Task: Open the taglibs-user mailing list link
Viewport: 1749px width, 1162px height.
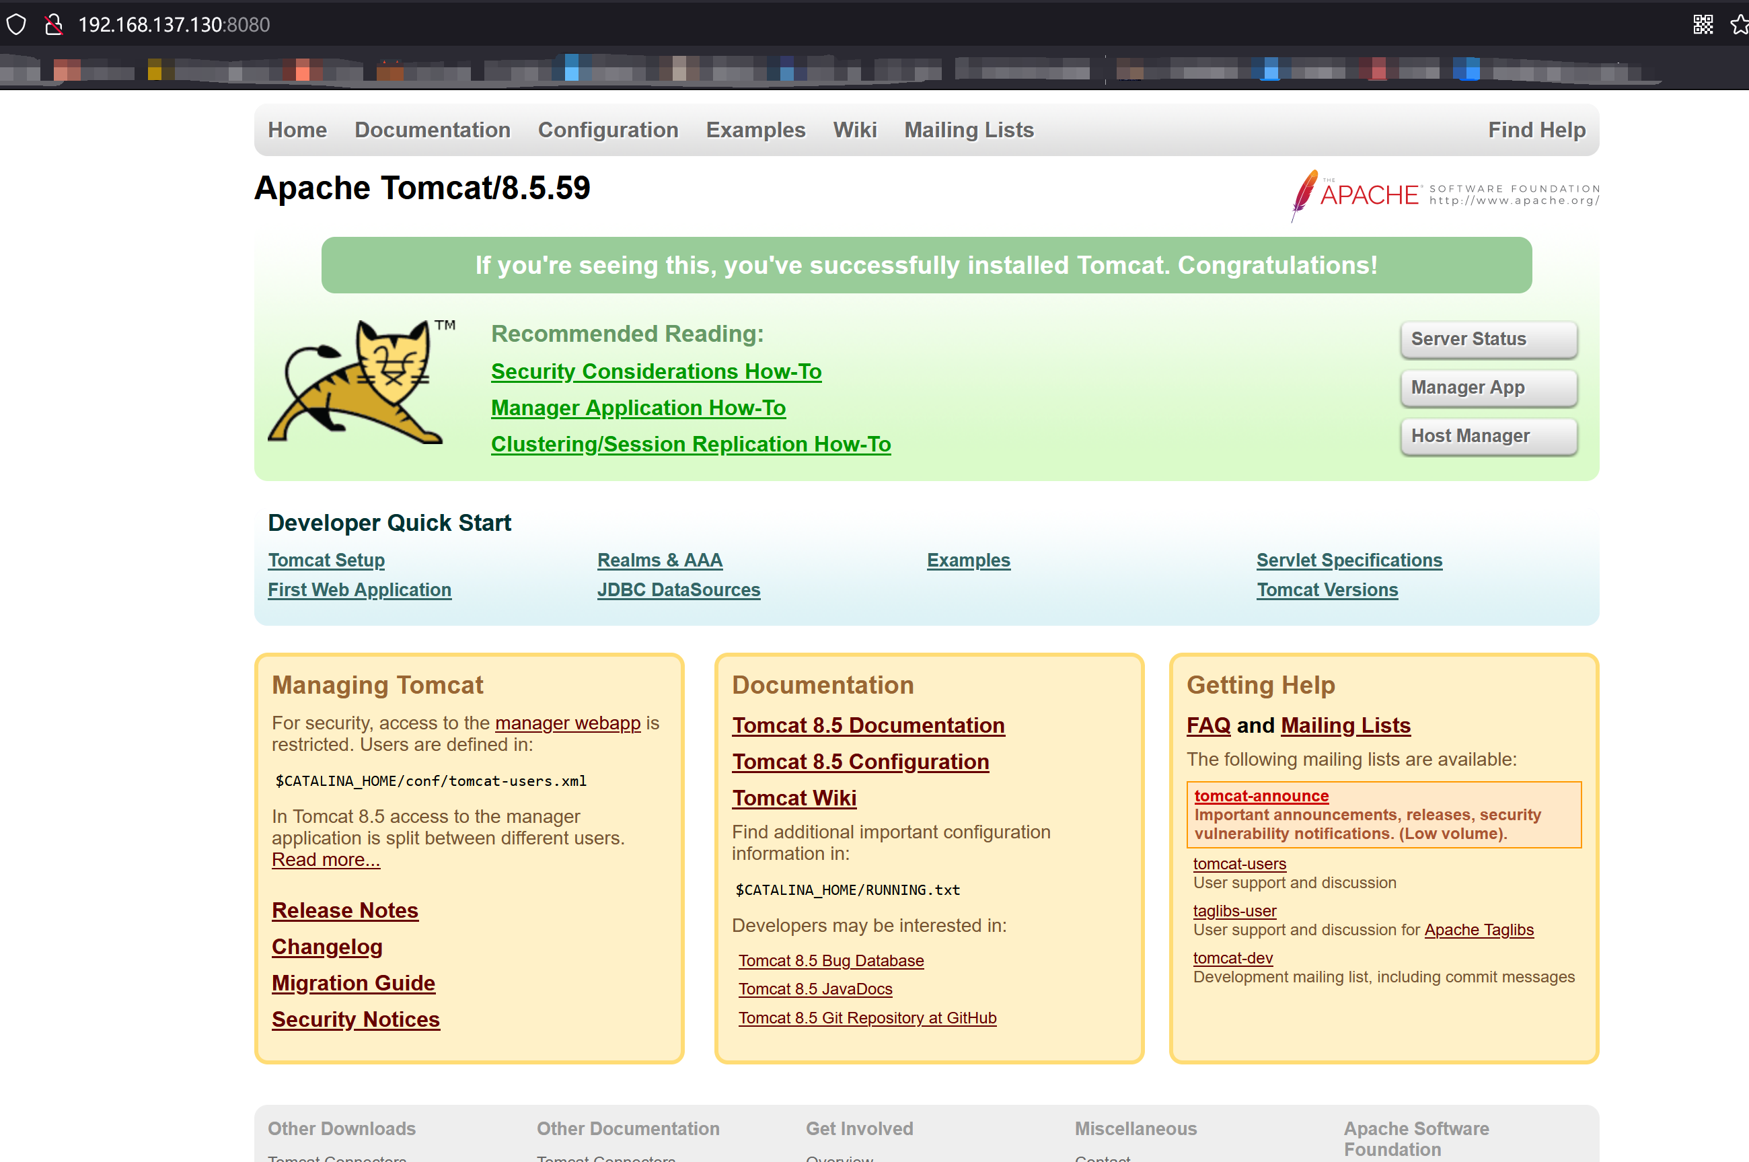Action: click(1234, 911)
